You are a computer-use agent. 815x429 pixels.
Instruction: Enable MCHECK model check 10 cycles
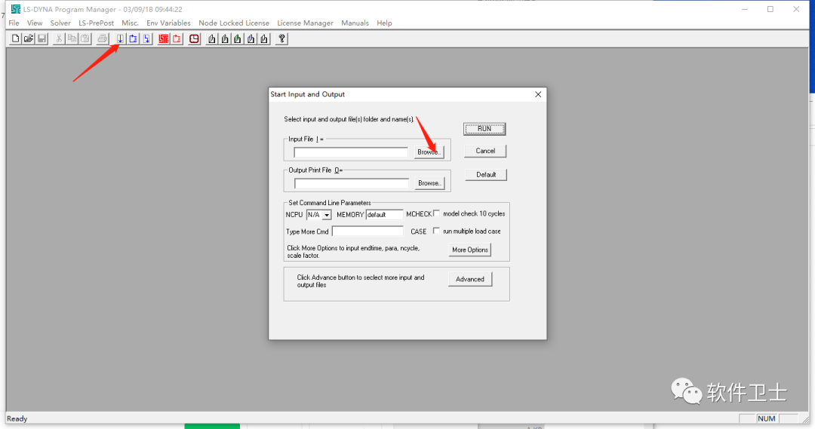pos(437,213)
